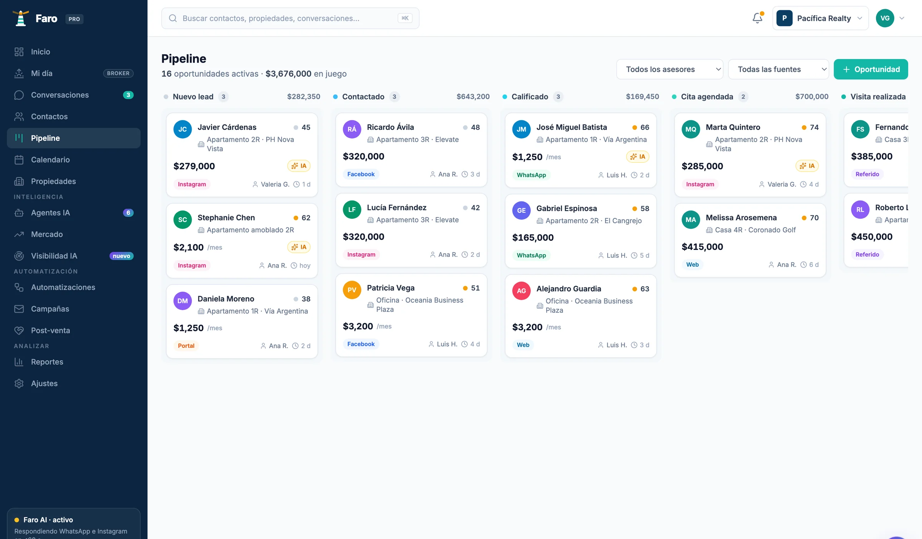Click the Agentes IA robot icon
The image size is (922, 539).
pyautogui.click(x=19, y=213)
